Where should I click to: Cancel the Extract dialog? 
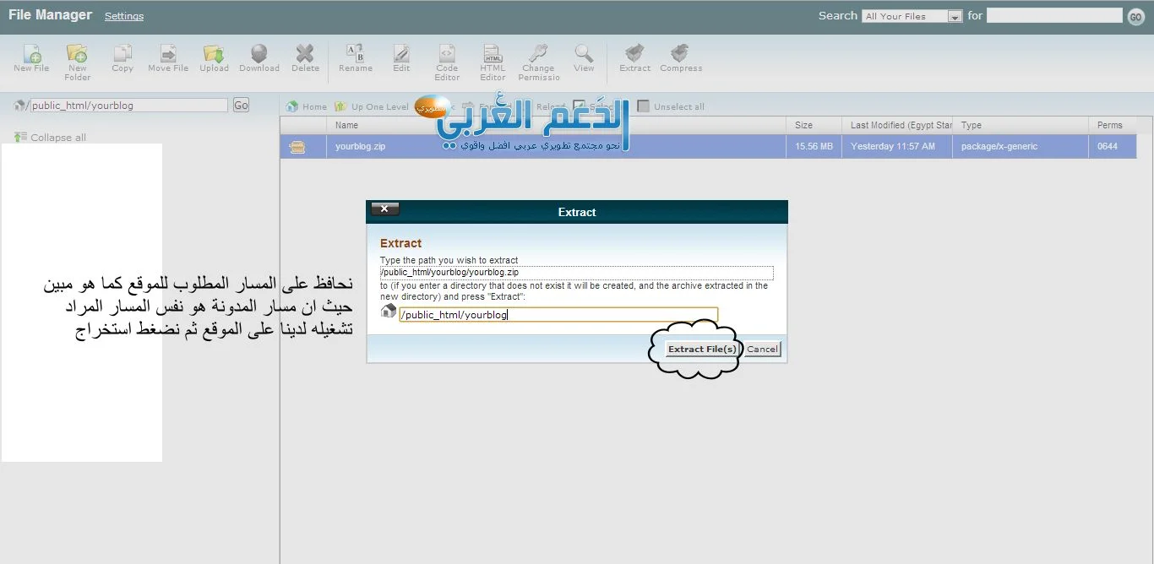(762, 349)
